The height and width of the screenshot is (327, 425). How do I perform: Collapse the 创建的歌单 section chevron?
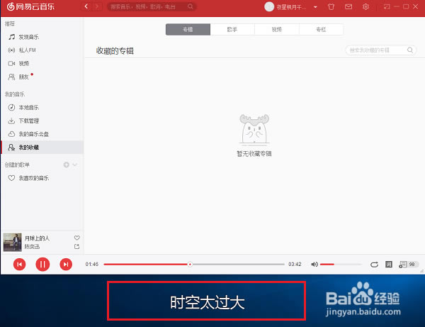click(x=75, y=165)
